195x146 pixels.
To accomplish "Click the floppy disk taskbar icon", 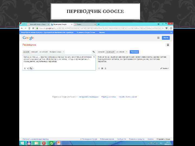I will (29, 143).
